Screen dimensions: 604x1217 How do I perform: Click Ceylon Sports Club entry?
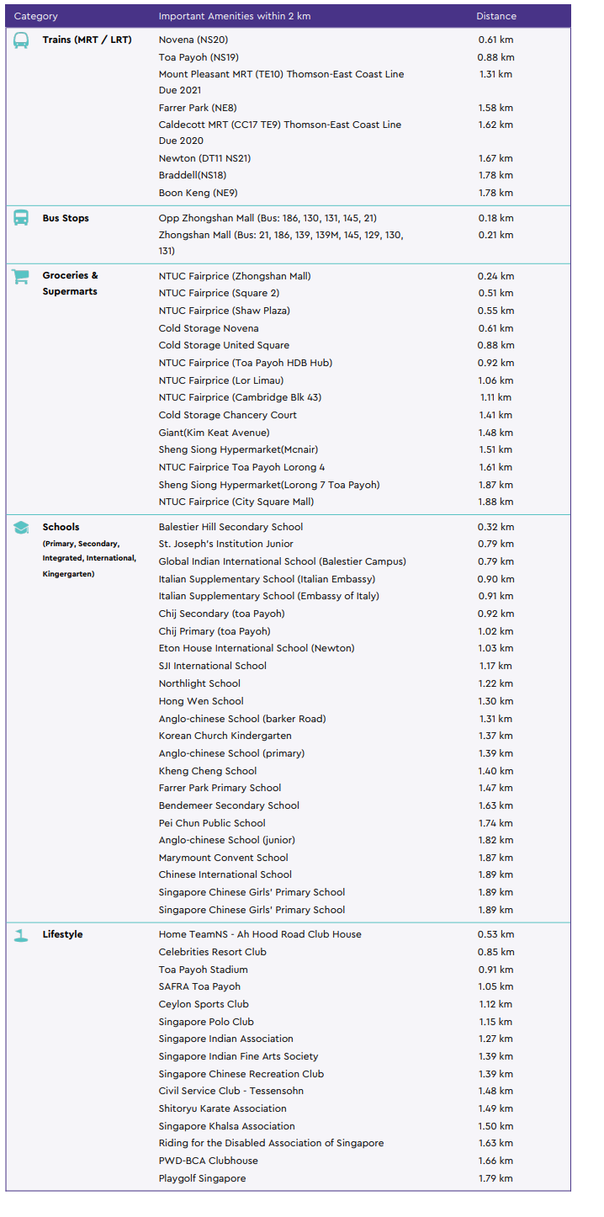(204, 1004)
